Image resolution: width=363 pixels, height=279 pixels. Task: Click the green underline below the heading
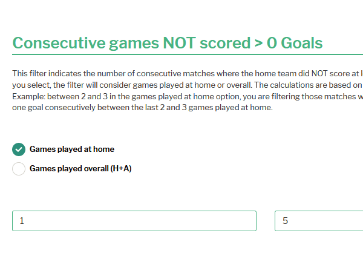[181, 55]
